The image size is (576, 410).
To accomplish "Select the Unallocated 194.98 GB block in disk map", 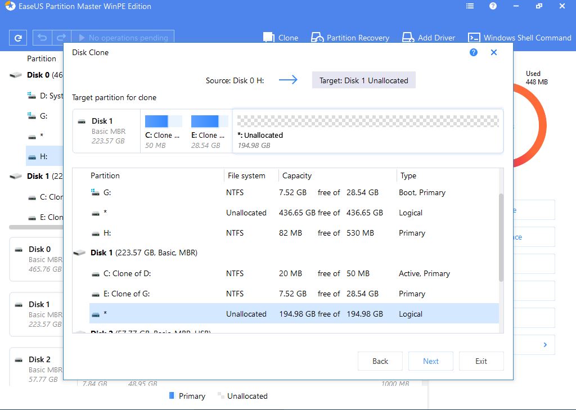I will pos(368,132).
